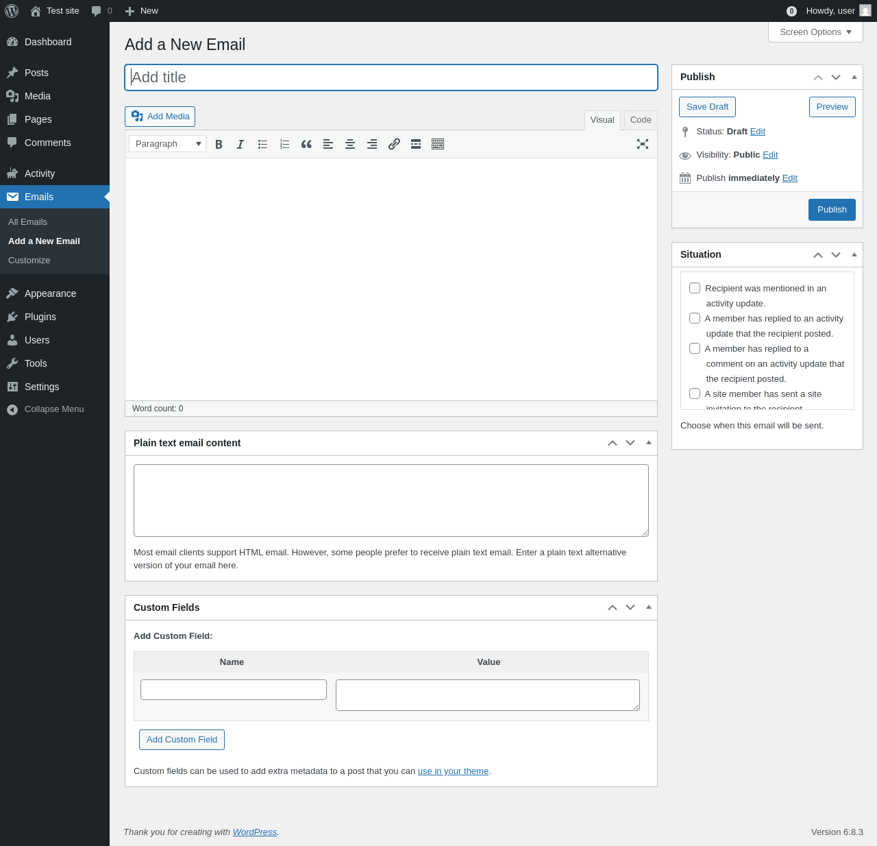Open 'use in your theme' link

[453, 771]
